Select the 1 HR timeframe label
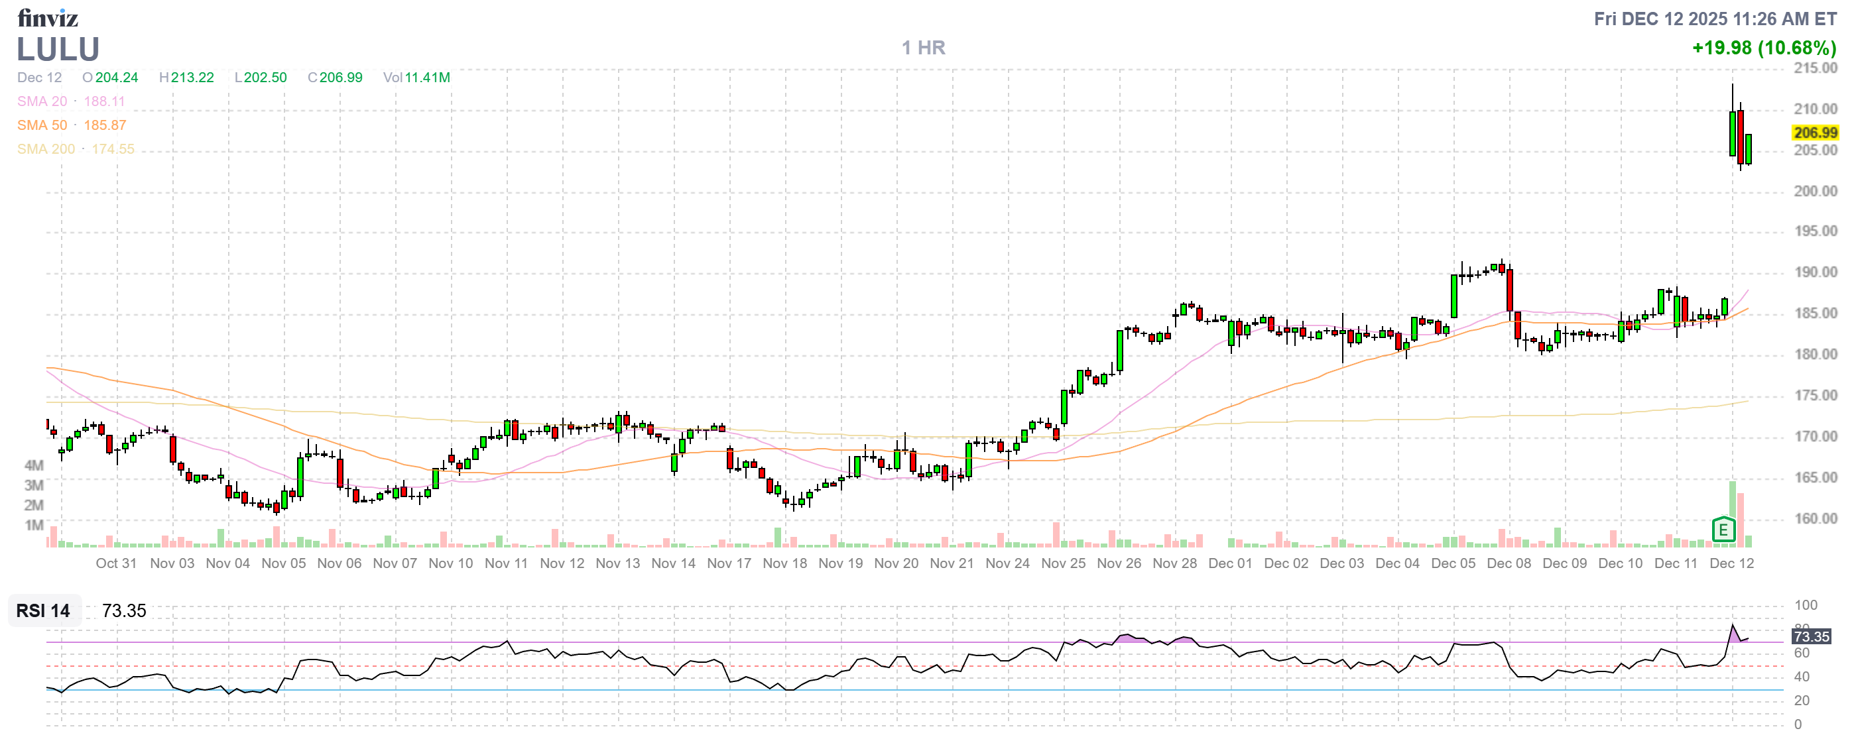This screenshot has height=745, width=1854. point(924,48)
